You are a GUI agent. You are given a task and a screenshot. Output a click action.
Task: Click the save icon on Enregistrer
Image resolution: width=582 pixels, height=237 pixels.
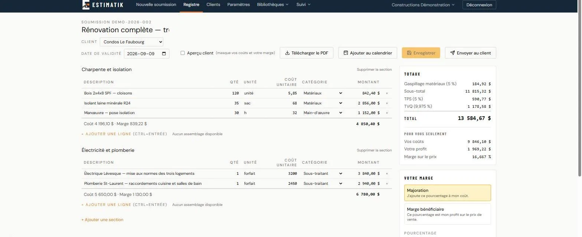tap(409, 53)
